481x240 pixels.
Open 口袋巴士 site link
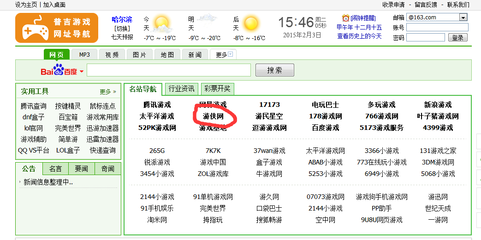tap(269, 208)
